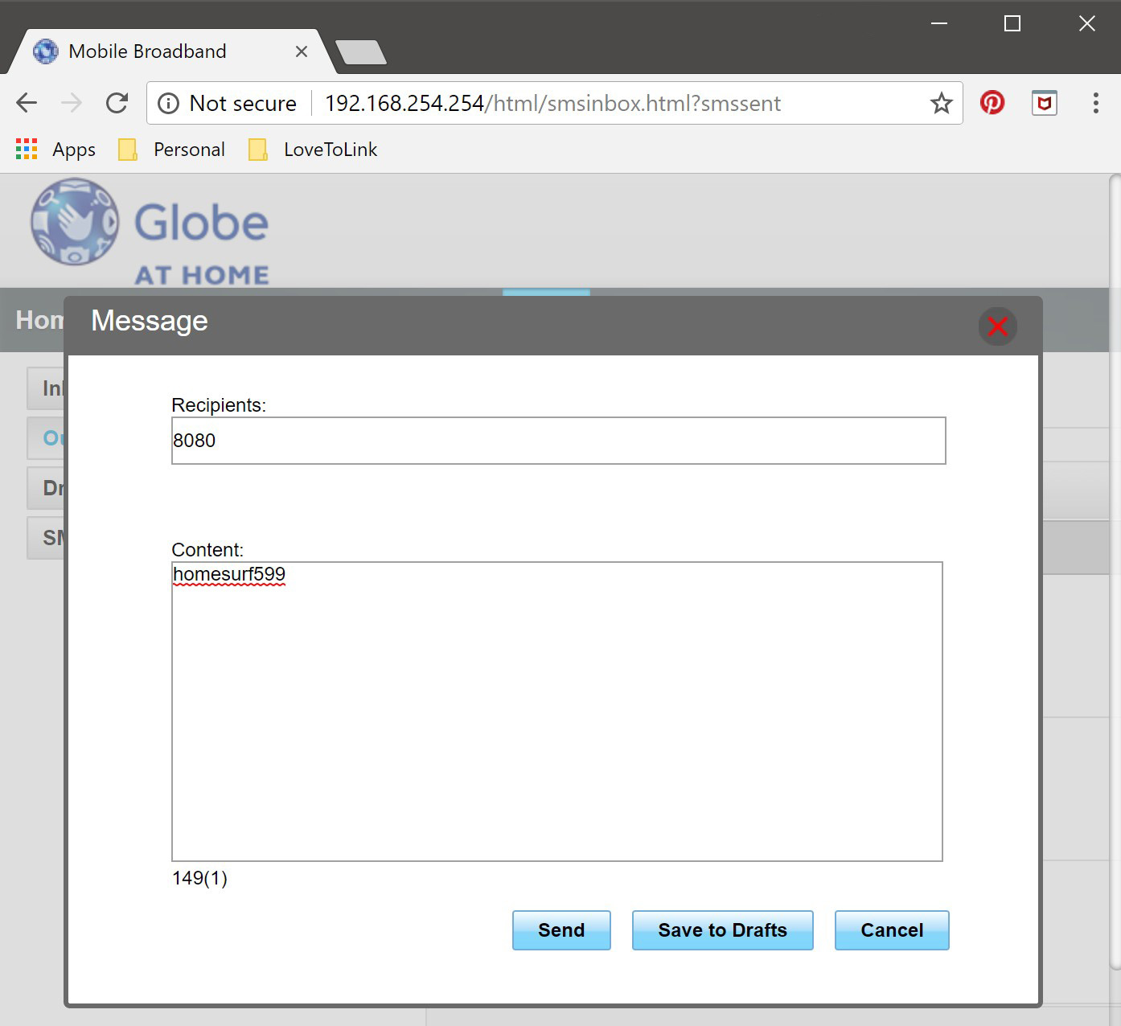
Task: Navigate back using the browser back arrow
Action: click(26, 103)
